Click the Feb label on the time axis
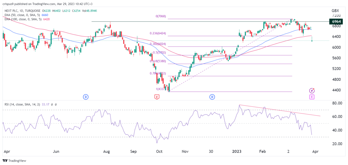Viewport: 348px width, 165px height. [x=263, y=152]
